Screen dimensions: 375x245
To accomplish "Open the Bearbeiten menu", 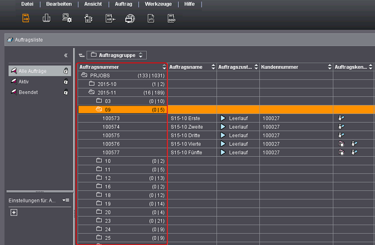I will point(59,4).
